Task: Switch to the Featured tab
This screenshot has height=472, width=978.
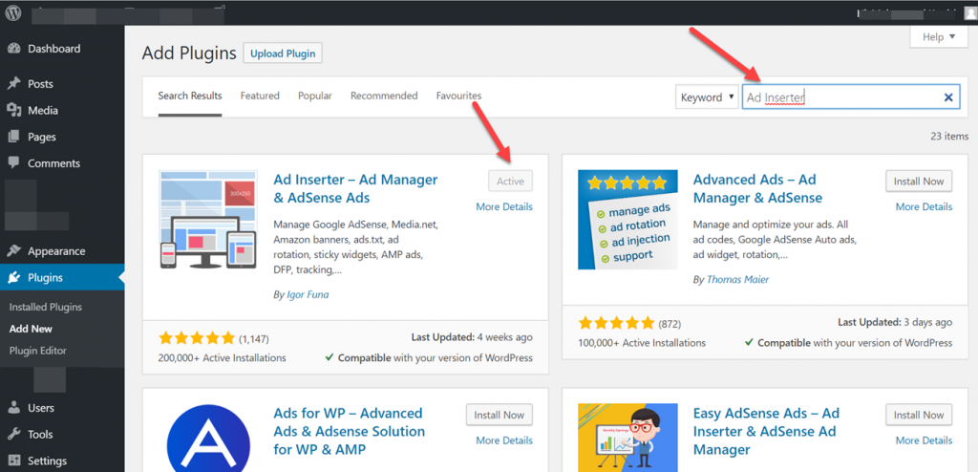Action: point(260,97)
